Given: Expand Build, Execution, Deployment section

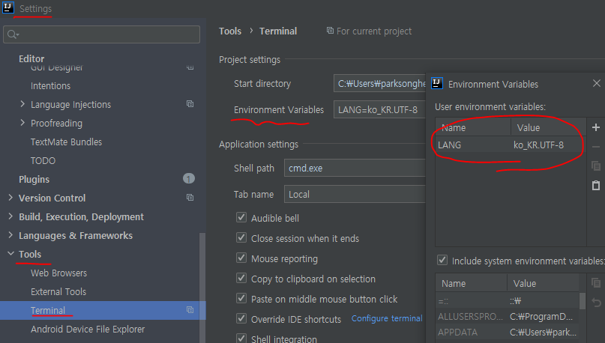Looking at the screenshot, I should point(10,216).
